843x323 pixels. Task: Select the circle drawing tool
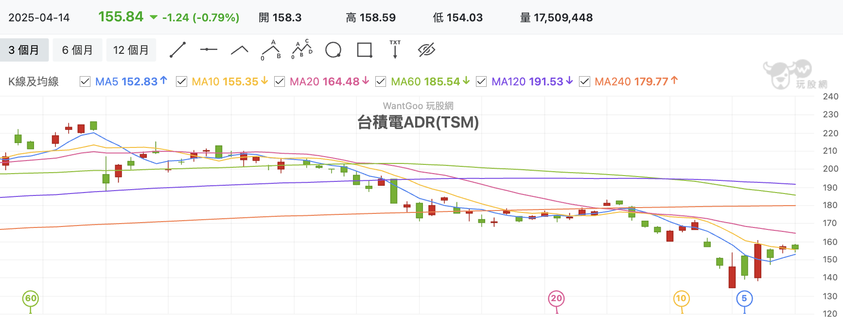(333, 50)
